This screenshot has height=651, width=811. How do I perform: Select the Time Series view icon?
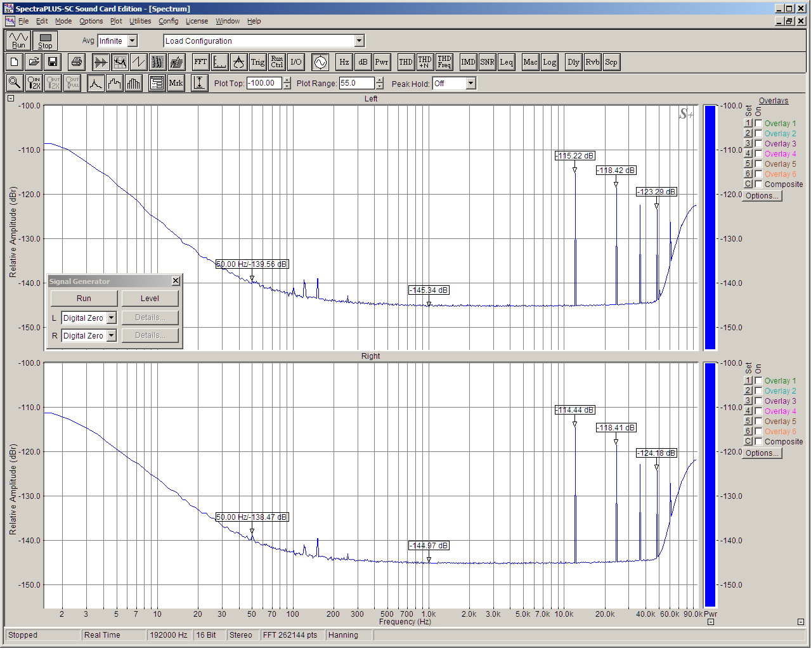pos(100,62)
